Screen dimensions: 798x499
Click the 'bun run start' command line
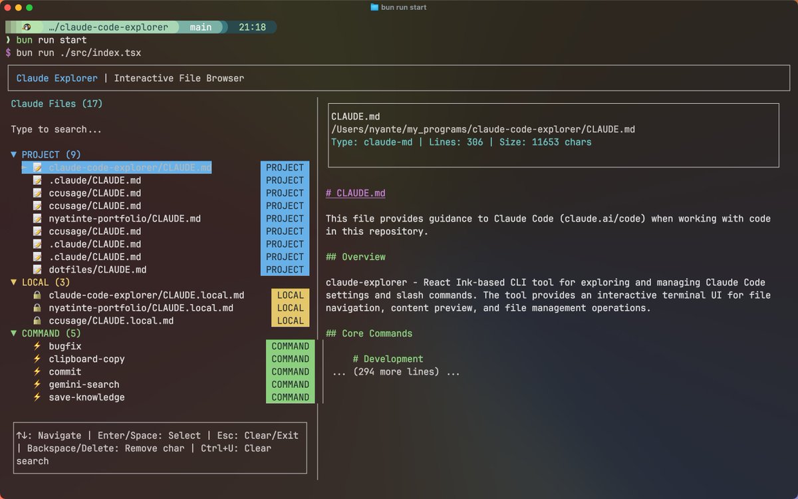[x=51, y=40]
